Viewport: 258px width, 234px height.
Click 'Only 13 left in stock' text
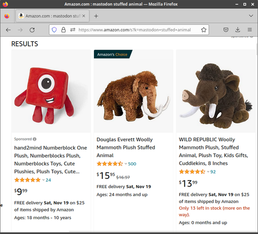point(214,211)
